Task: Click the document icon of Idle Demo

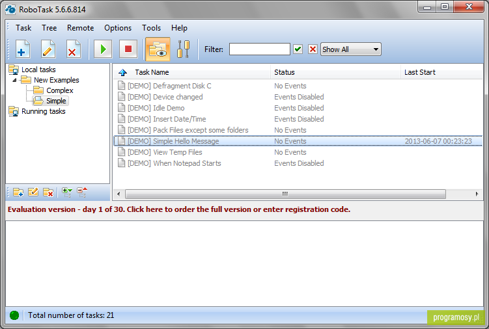Action: pos(121,107)
